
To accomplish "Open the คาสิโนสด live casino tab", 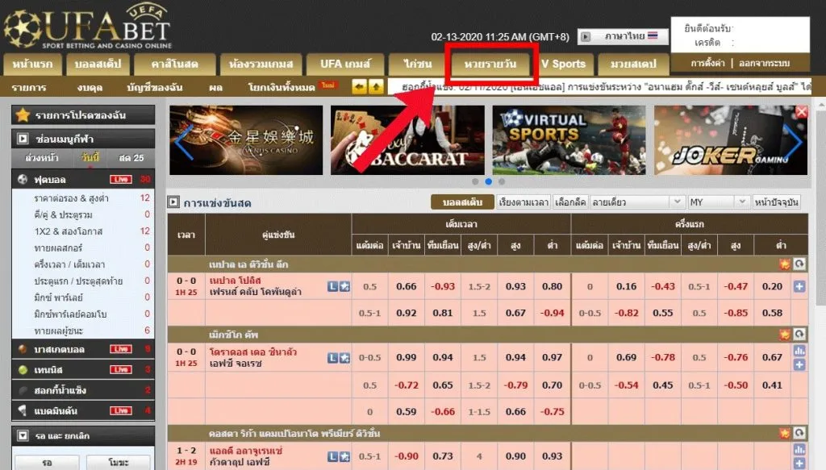I will tap(174, 64).
